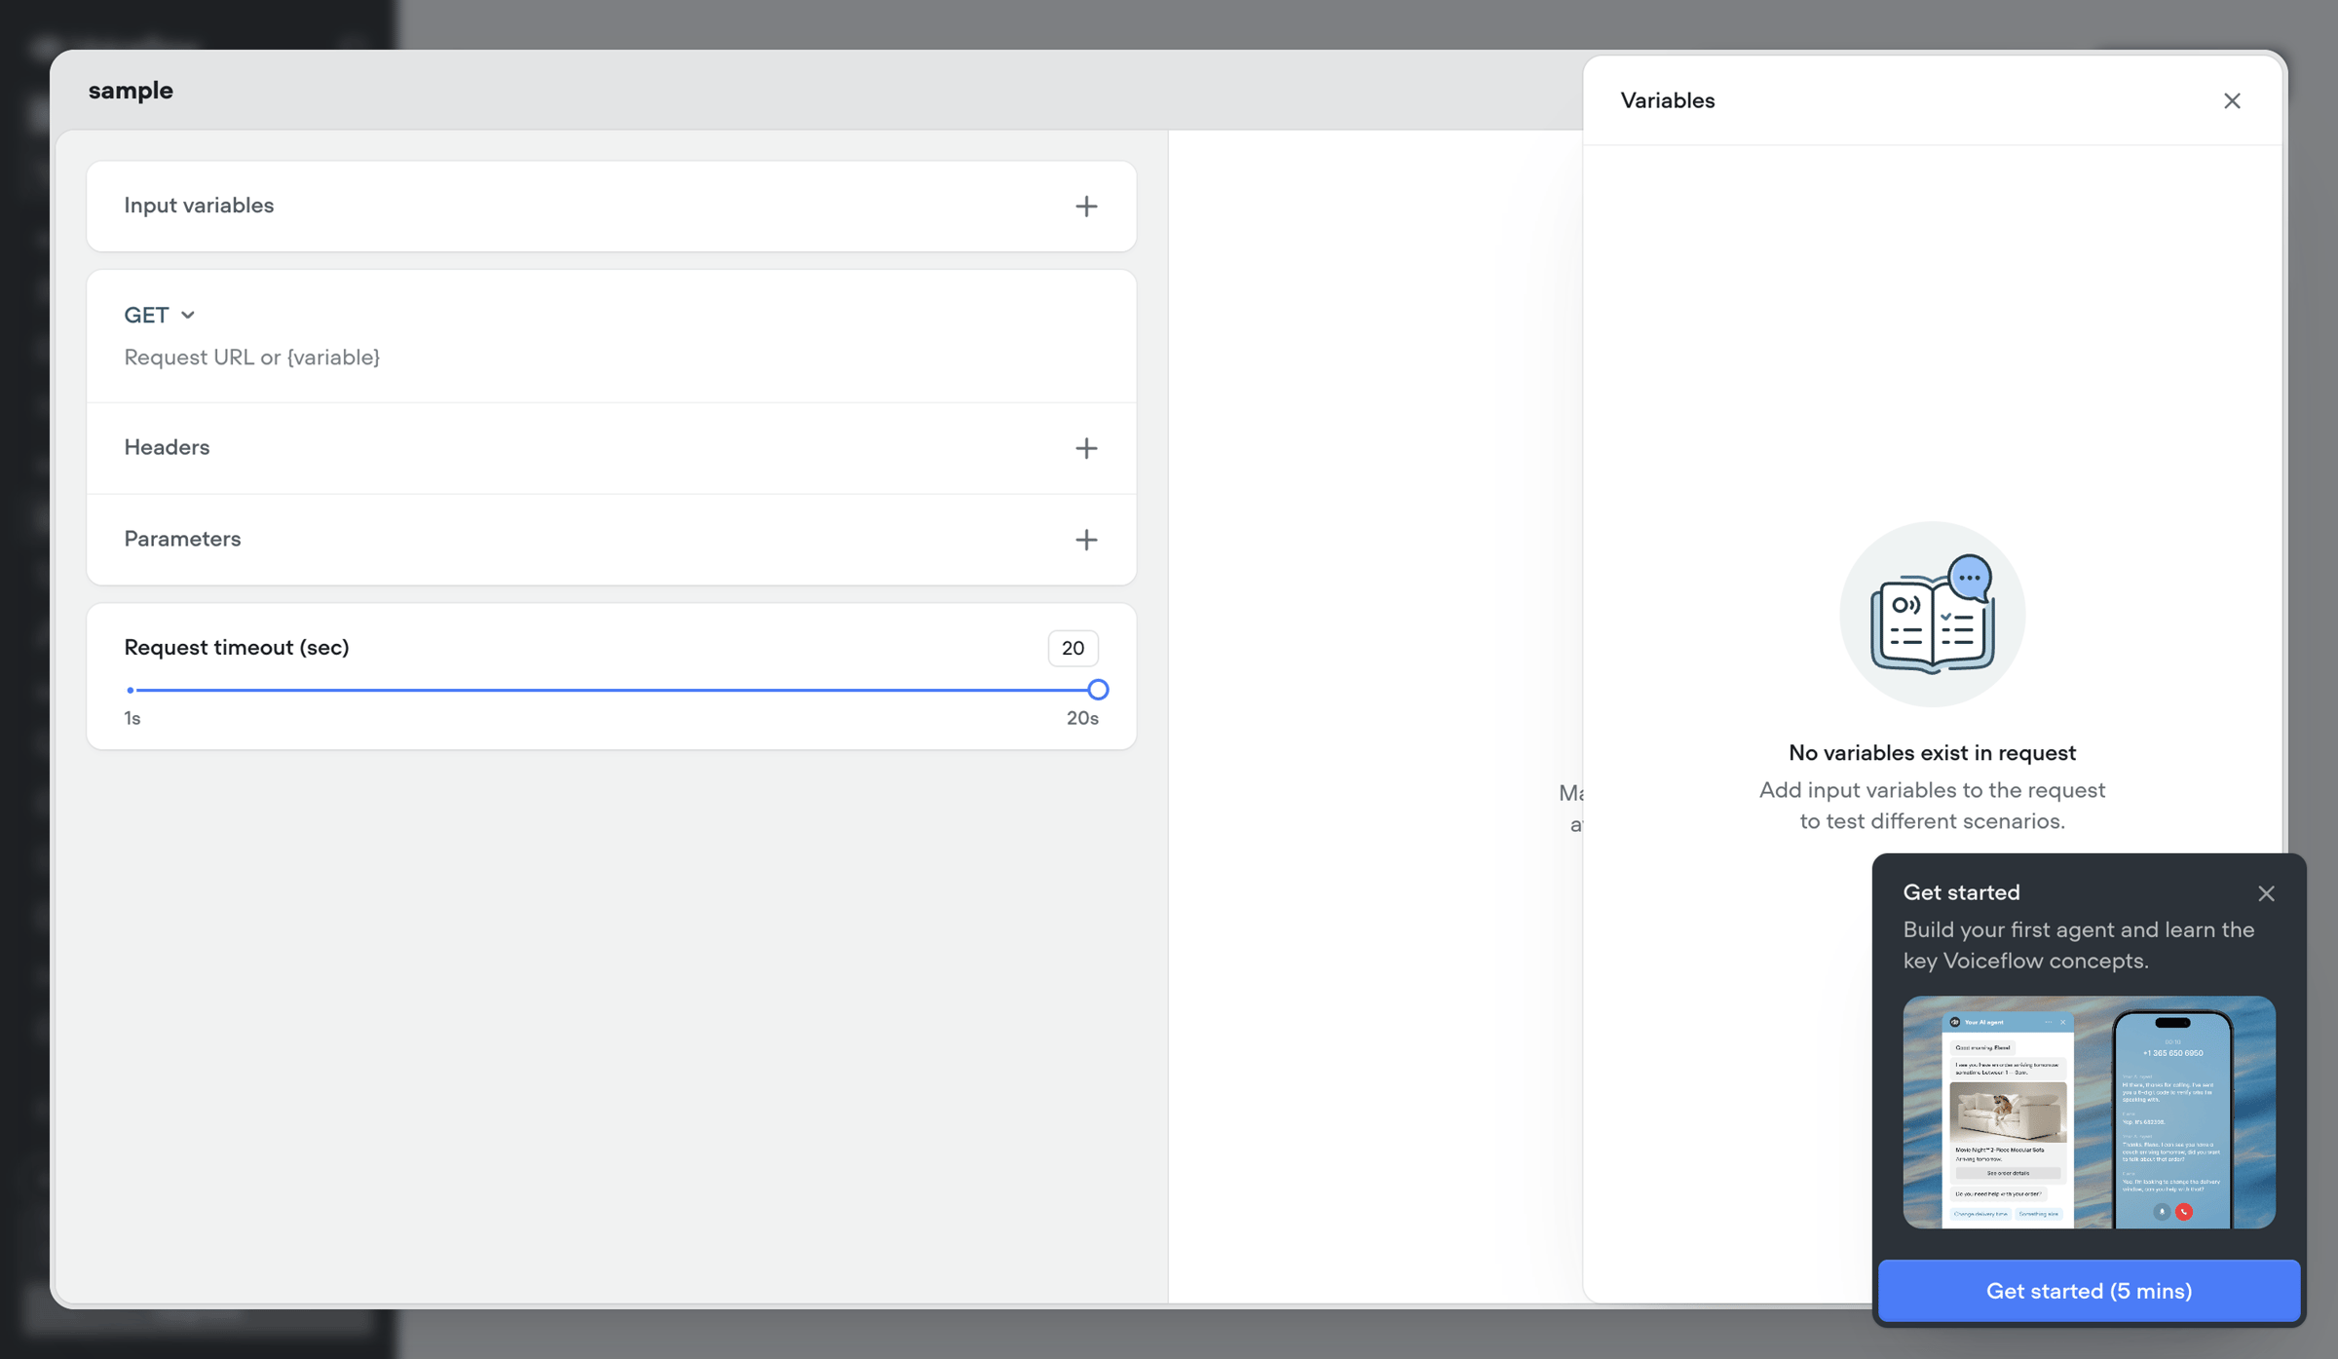This screenshot has height=1359, width=2338.
Task: Click the Get started (5 mins) button
Action: pyautogui.click(x=2089, y=1291)
